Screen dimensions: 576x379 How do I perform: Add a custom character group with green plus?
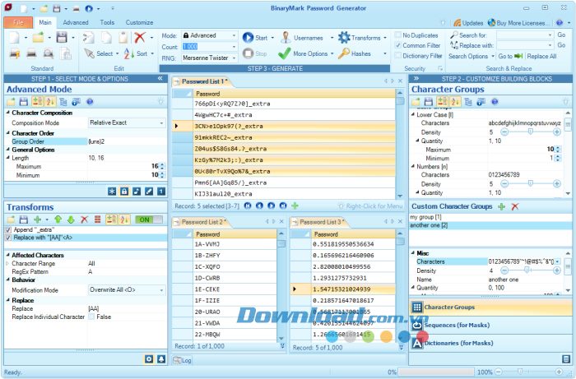point(501,206)
